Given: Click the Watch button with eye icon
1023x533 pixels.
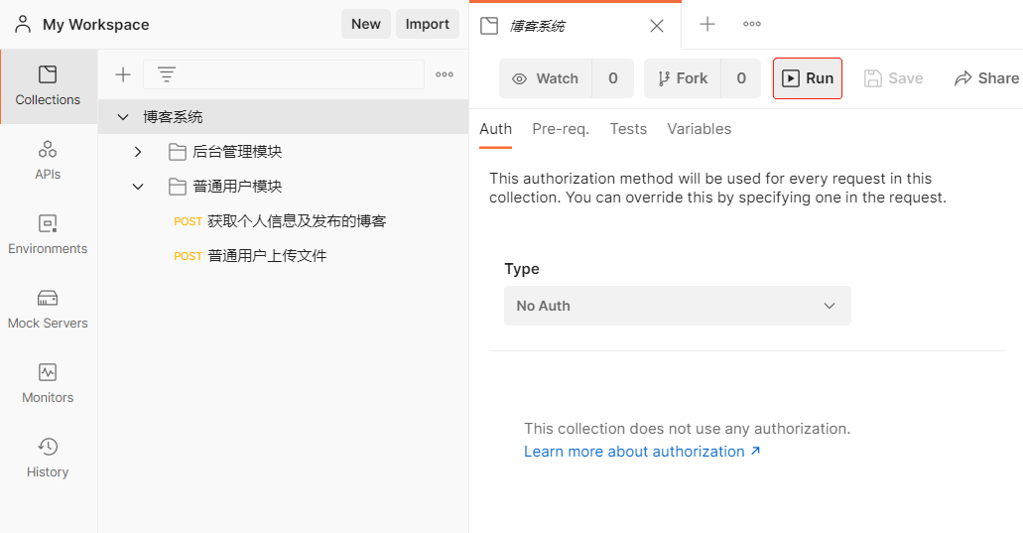Looking at the screenshot, I should pos(546,78).
